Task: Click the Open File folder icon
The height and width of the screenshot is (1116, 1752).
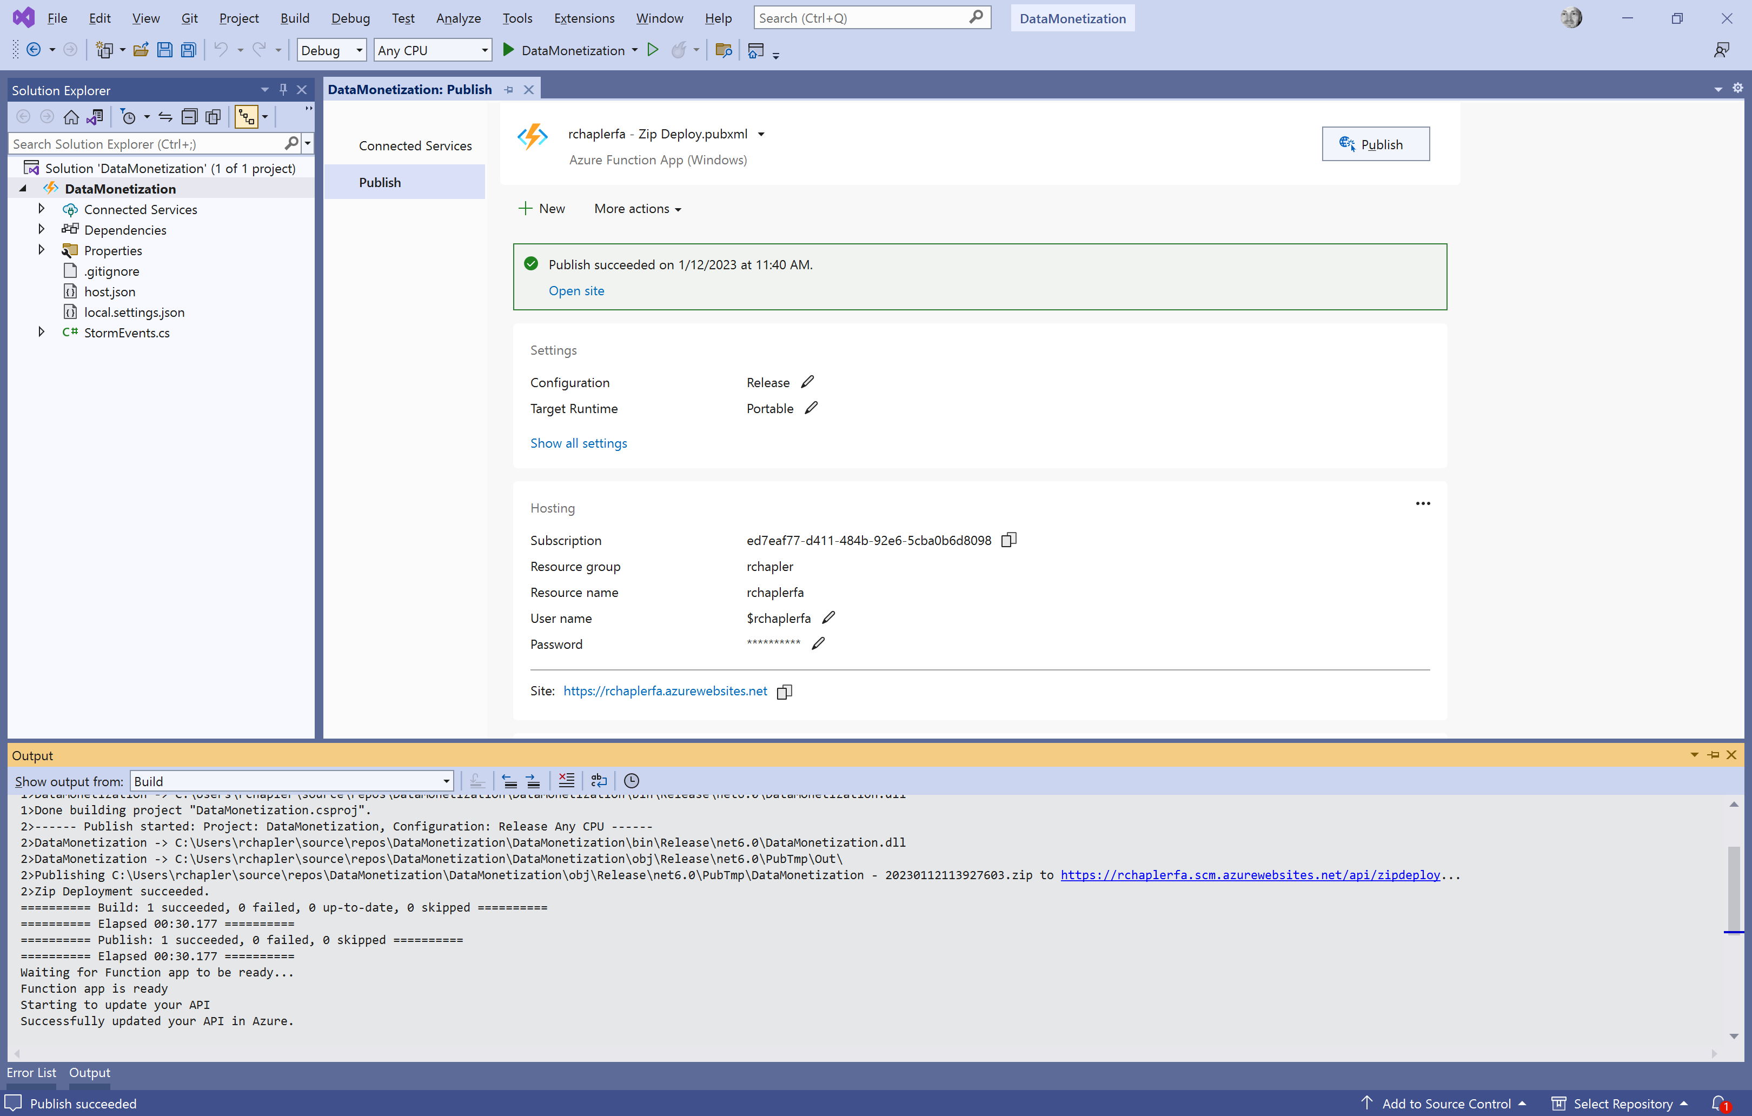Action: [x=141, y=50]
